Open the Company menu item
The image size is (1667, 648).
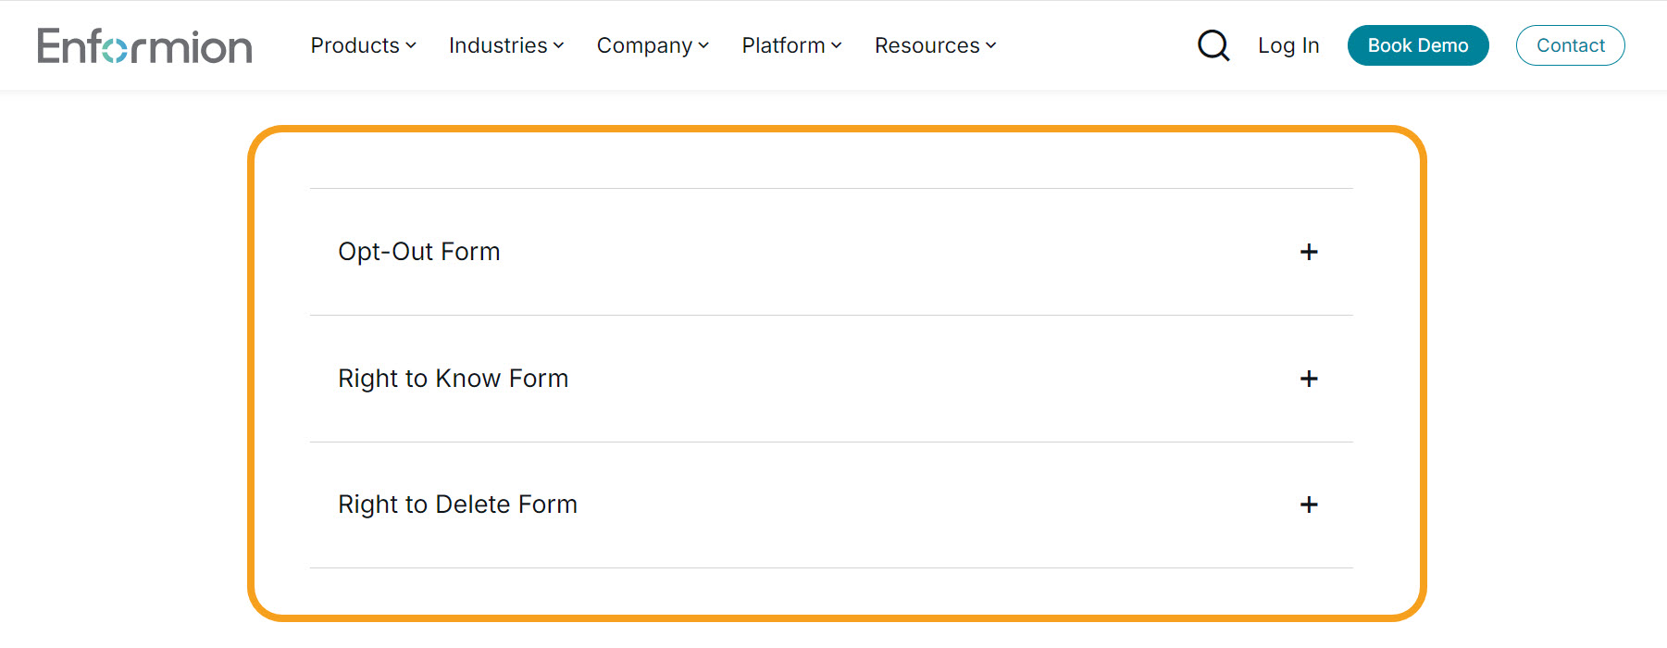[x=645, y=45]
